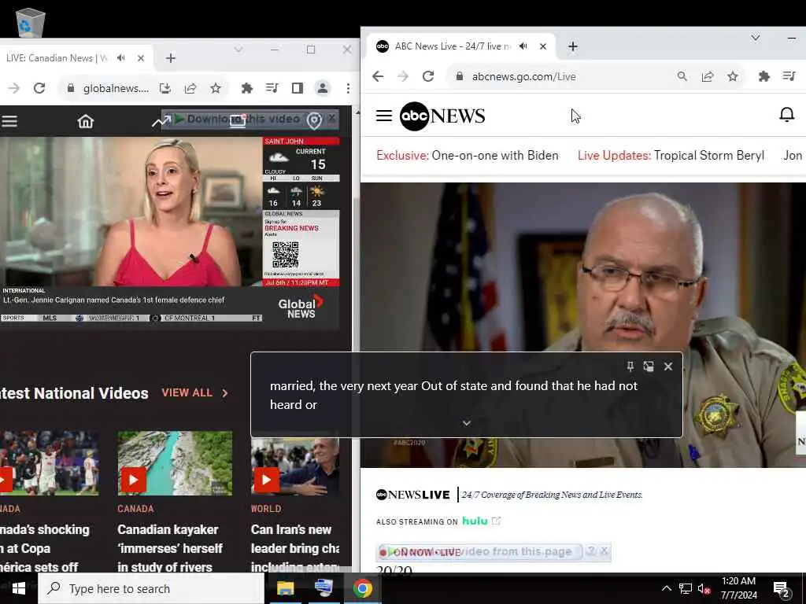The width and height of the screenshot is (806, 604).
Task: Open tab search dropdown in Global News window
Action: (238, 50)
